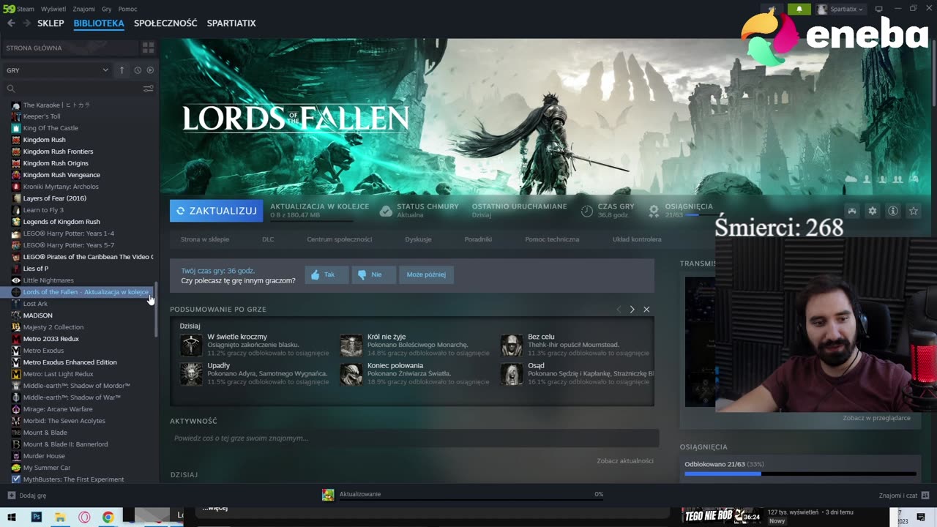Viewport: 937px width, 527px height.
Task: Open game settings gear icon
Action: coord(873,211)
